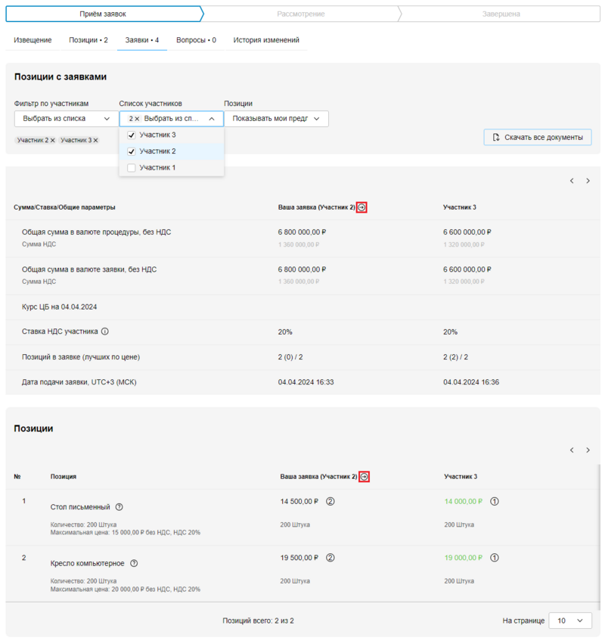Viewport: 605px width, 638px height.
Task: Click Рассмотрение stage in progress bar
Action: coord(301,14)
